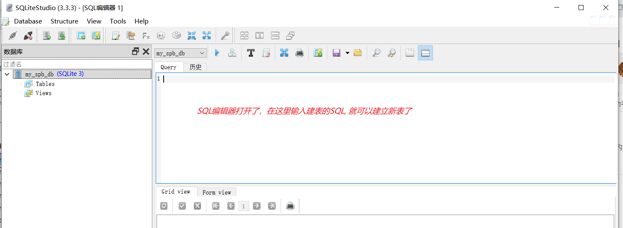
Task: Open the collations editor a-z icon
Action: tap(161, 36)
